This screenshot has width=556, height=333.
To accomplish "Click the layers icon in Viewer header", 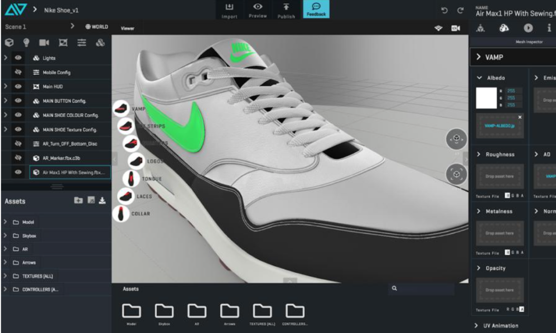I will click(439, 28).
